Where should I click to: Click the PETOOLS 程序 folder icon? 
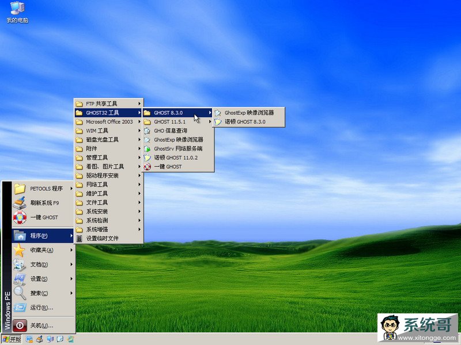tap(20, 189)
